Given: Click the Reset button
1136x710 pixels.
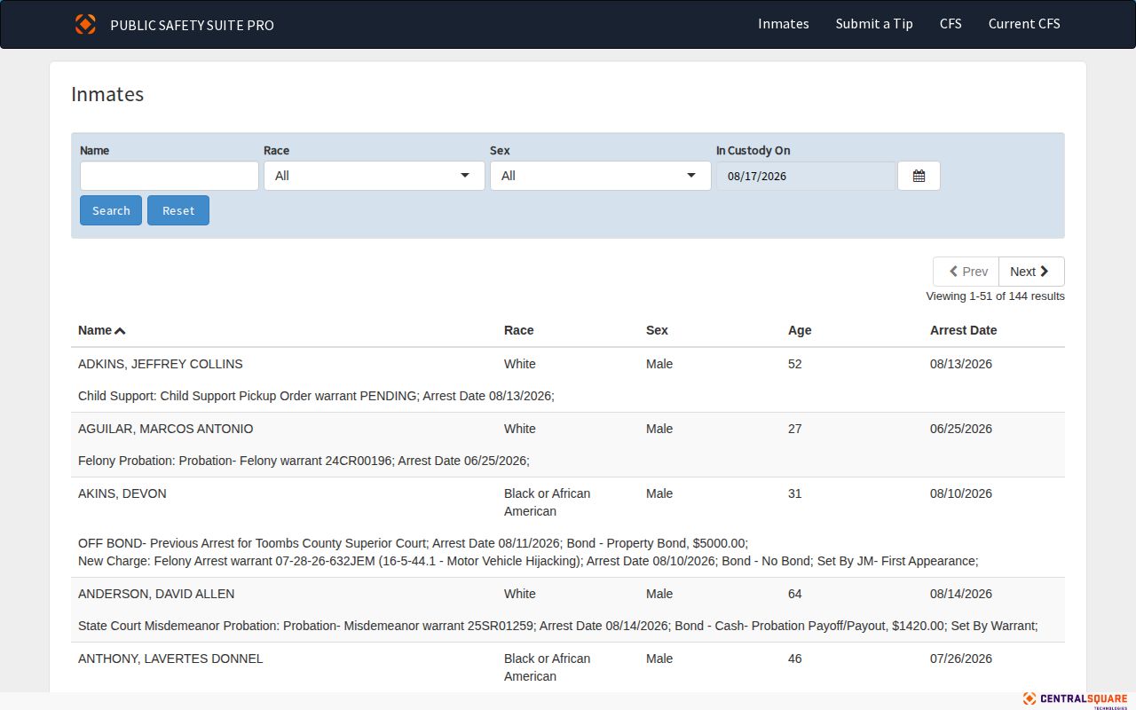Looking at the screenshot, I should point(178,210).
